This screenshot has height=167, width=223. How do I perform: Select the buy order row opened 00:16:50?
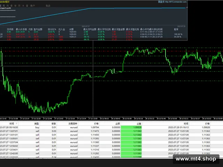111,127
